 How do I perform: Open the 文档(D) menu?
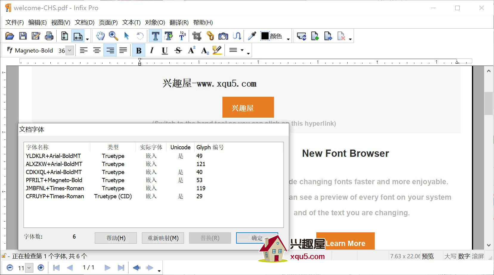(x=85, y=22)
